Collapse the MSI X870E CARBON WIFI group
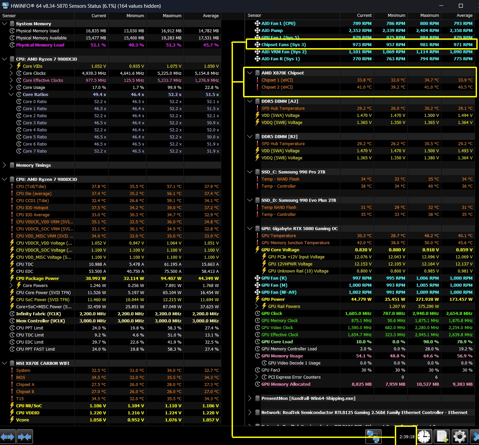The height and width of the screenshot is (445, 479). [4, 363]
